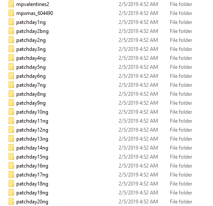Image resolution: width=213 pixels, height=206 pixels.
Task: Click the patchday4ng folder name
Action: [x=31, y=58]
